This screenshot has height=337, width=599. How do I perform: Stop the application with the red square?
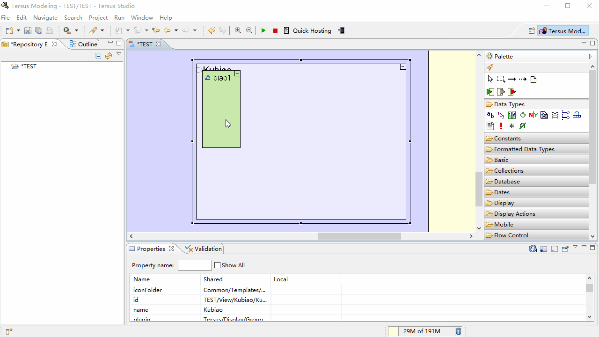pos(275,30)
